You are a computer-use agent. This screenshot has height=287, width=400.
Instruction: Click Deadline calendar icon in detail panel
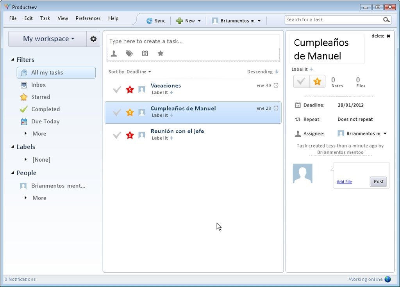pyautogui.click(x=298, y=105)
